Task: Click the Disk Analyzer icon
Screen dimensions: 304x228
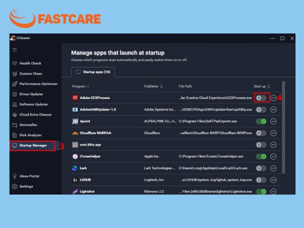Action: [x=15, y=135]
